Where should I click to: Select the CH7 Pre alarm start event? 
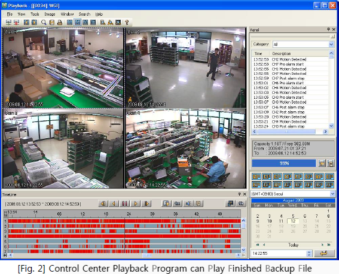click(x=290, y=64)
